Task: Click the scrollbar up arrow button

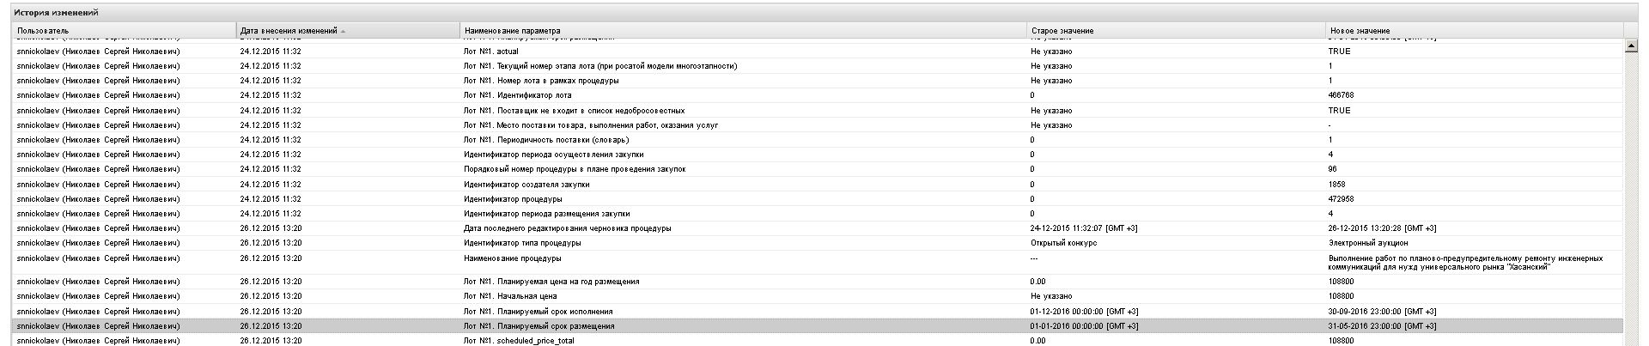Action: tap(1631, 46)
